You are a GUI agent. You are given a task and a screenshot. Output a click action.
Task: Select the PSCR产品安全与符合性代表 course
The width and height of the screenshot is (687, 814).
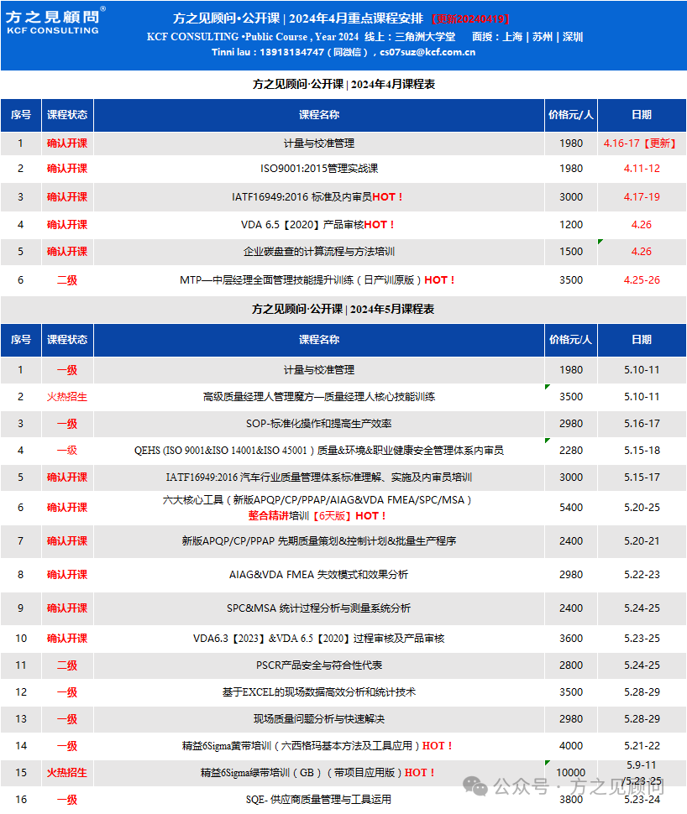pos(319,665)
